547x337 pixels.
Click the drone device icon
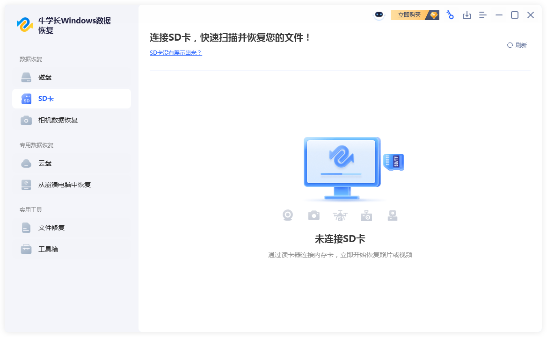tap(340, 215)
